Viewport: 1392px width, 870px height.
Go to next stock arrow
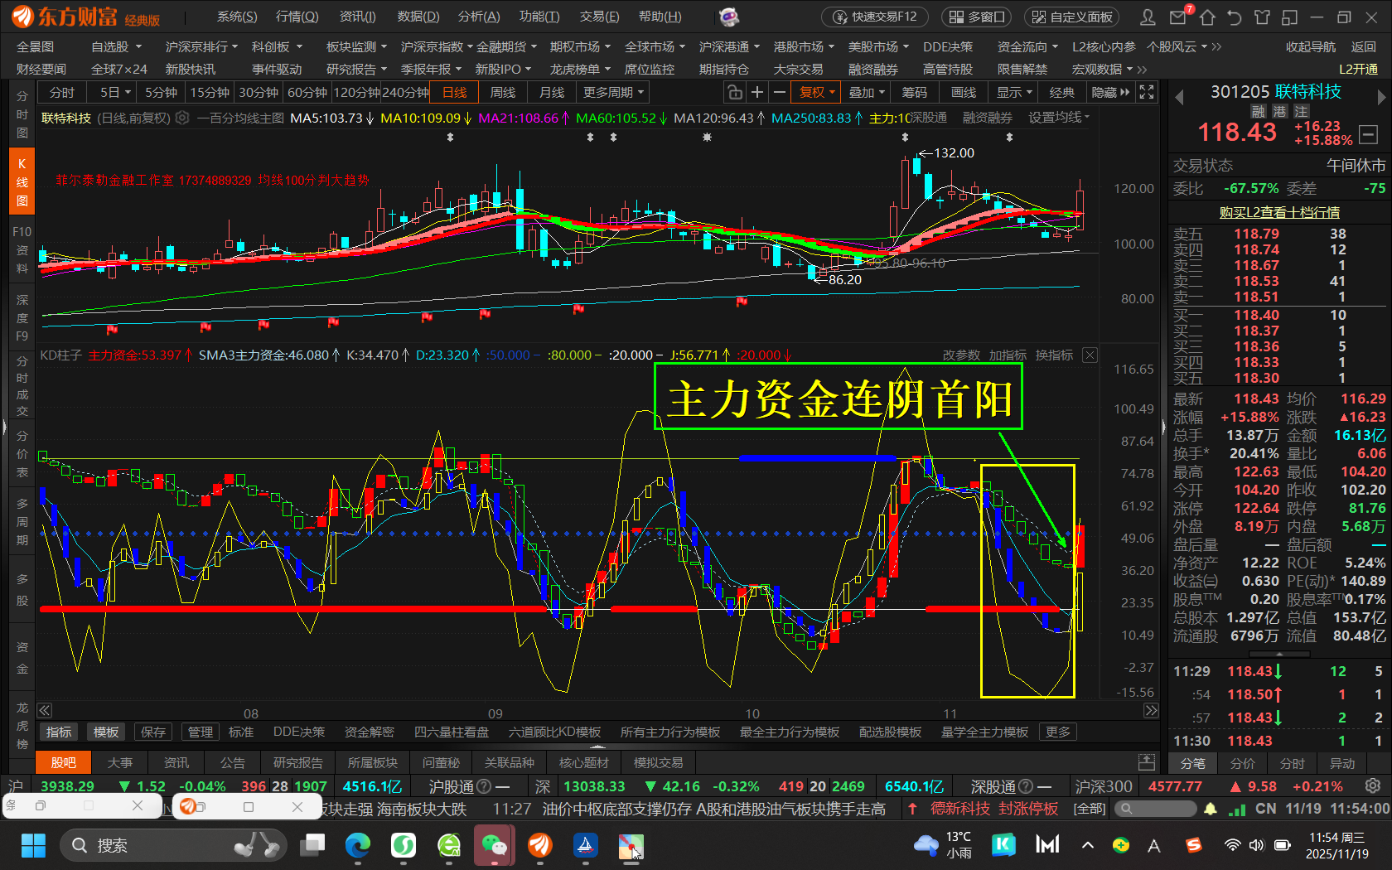click(x=1381, y=98)
